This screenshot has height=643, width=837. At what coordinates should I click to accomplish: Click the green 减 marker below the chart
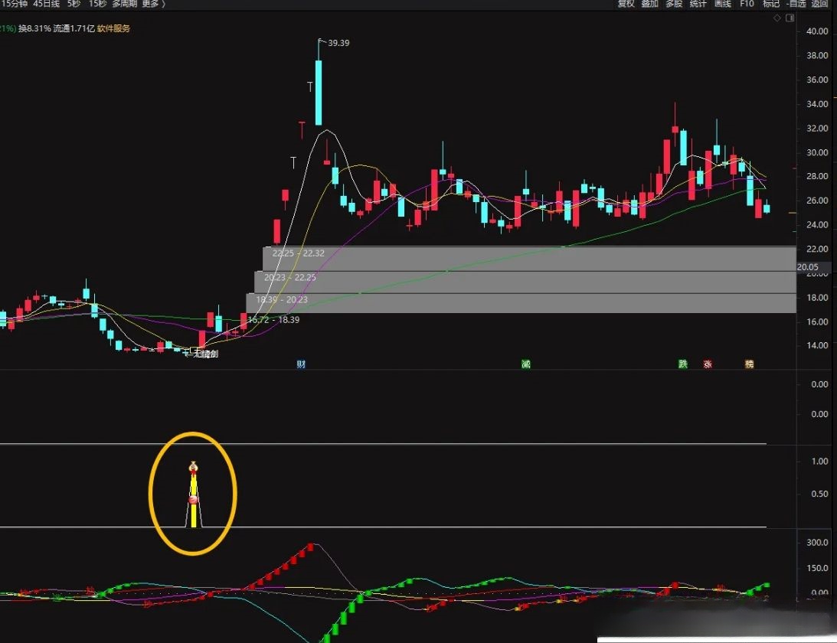(x=525, y=364)
